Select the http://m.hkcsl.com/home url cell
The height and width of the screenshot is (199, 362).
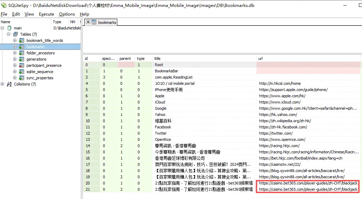(x=308, y=83)
